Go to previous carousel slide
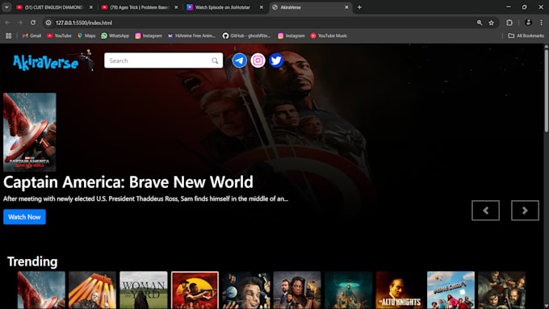 coord(486,211)
